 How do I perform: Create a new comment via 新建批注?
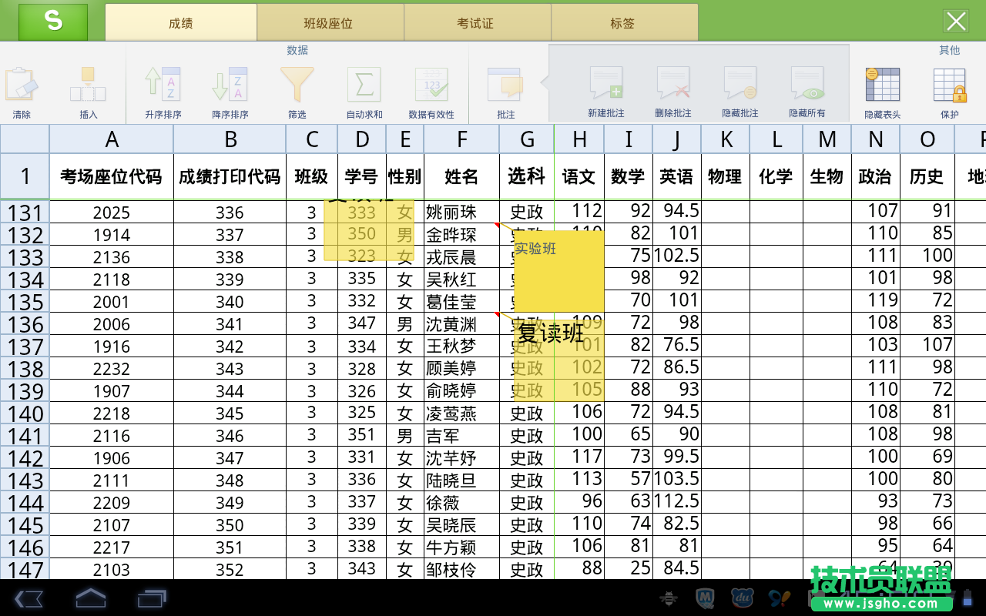[605, 90]
